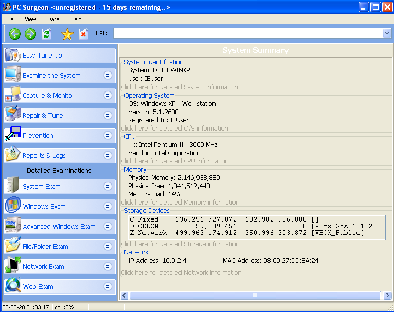The height and width of the screenshot is (312, 394).
Task: Click the green refresh page icon
Action: pyautogui.click(x=47, y=34)
